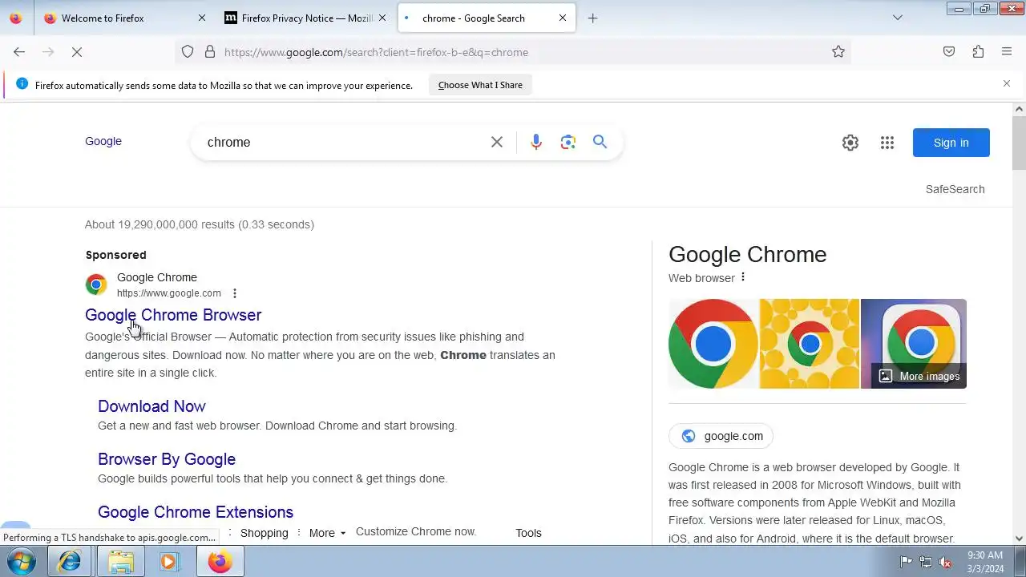
Task: Clear the search box with the X
Action: click(x=497, y=142)
